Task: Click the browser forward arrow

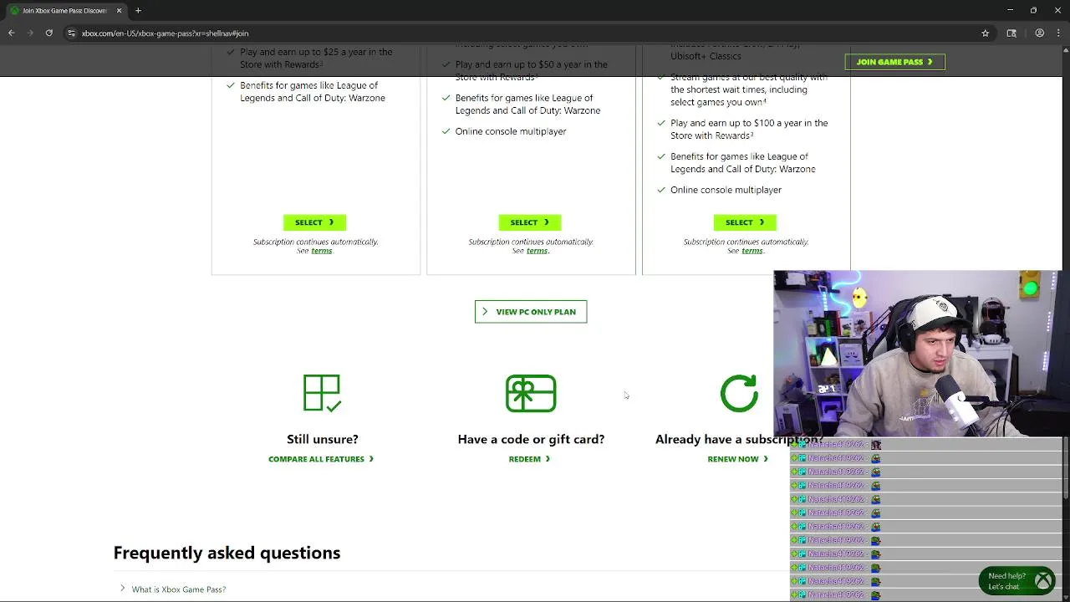Action: (30, 33)
